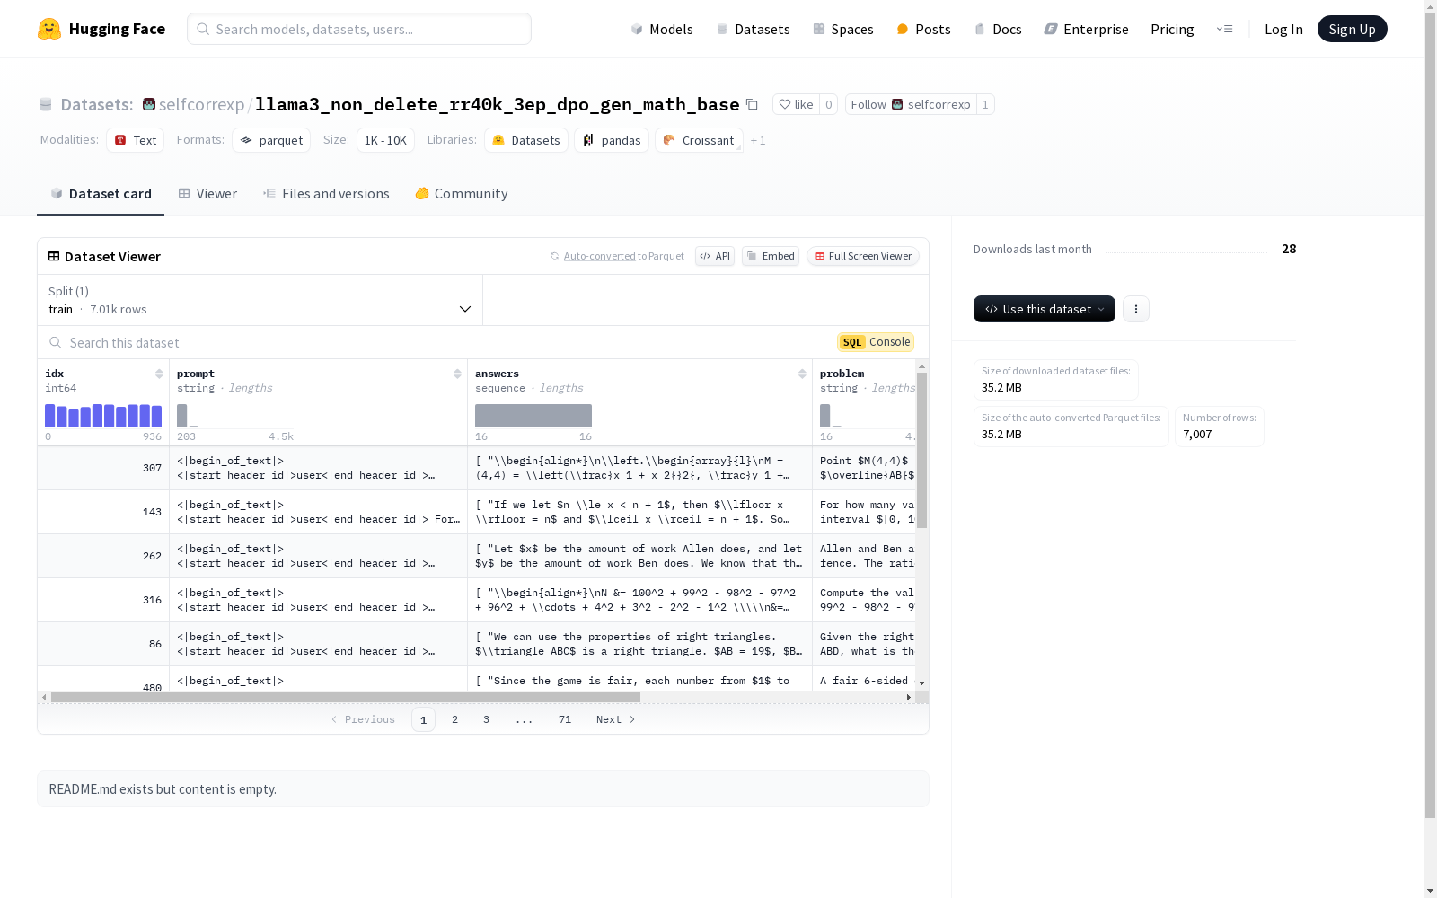
Task: Click the page 1 pagination button
Action: coord(423,719)
